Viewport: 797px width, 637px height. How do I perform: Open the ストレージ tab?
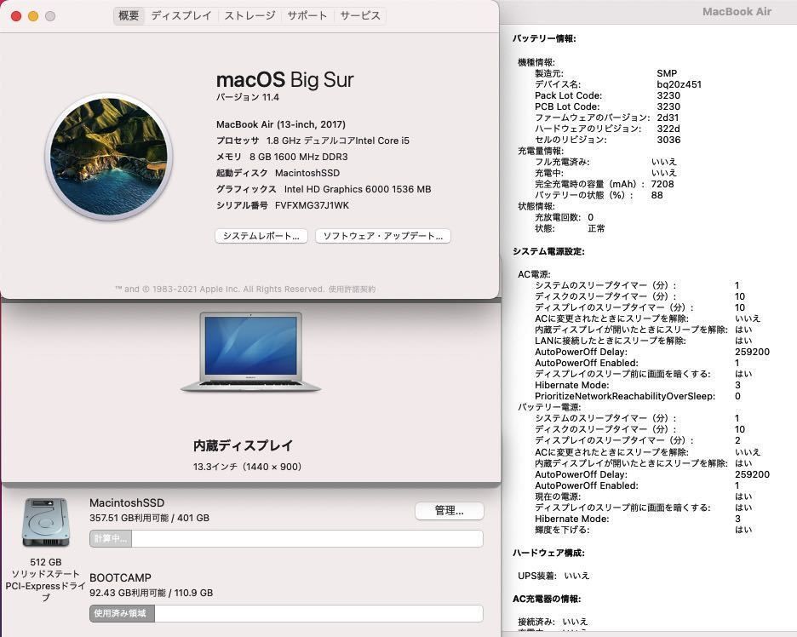pyautogui.click(x=249, y=16)
